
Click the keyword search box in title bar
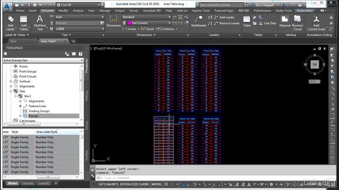221,5
